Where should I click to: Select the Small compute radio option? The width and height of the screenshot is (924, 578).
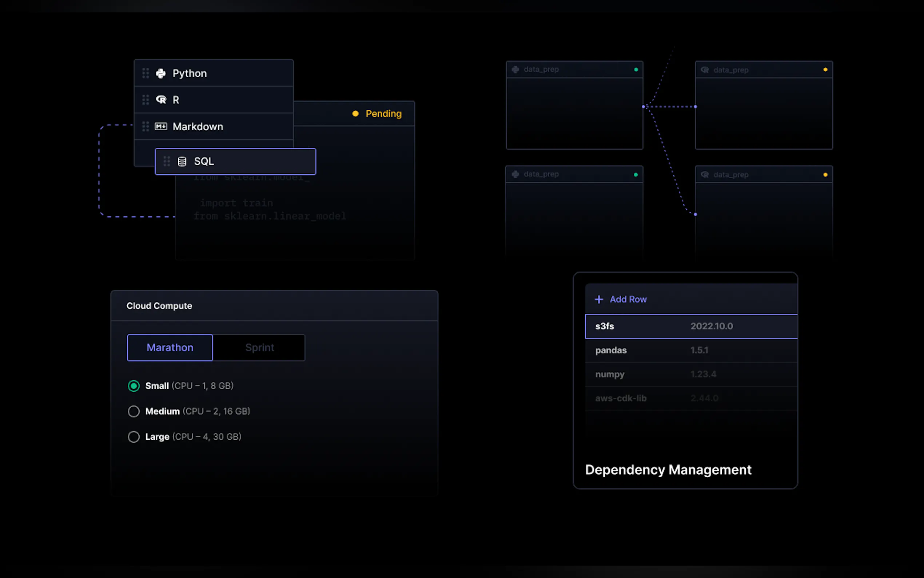(x=134, y=386)
